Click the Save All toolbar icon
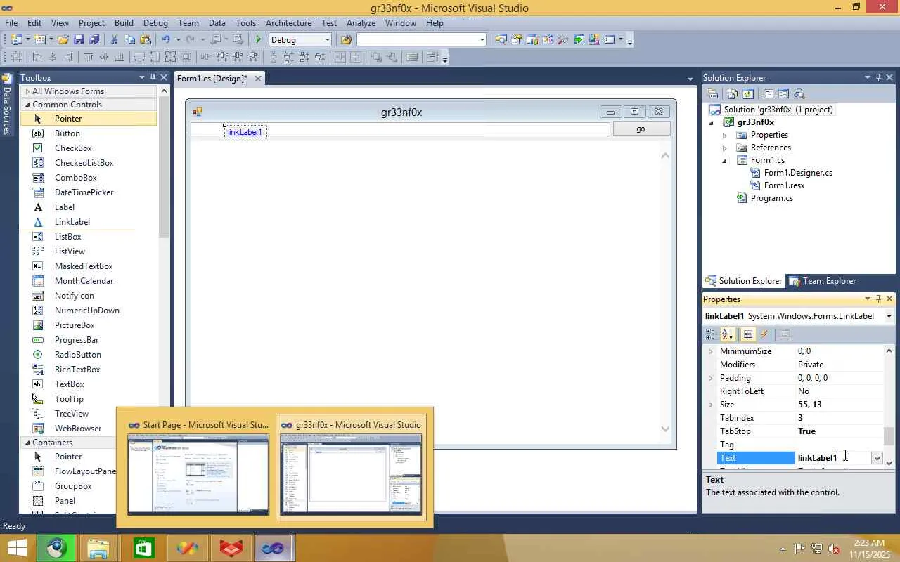The width and height of the screenshot is (900, 562). pyautogui.click(x=94, y=40)
